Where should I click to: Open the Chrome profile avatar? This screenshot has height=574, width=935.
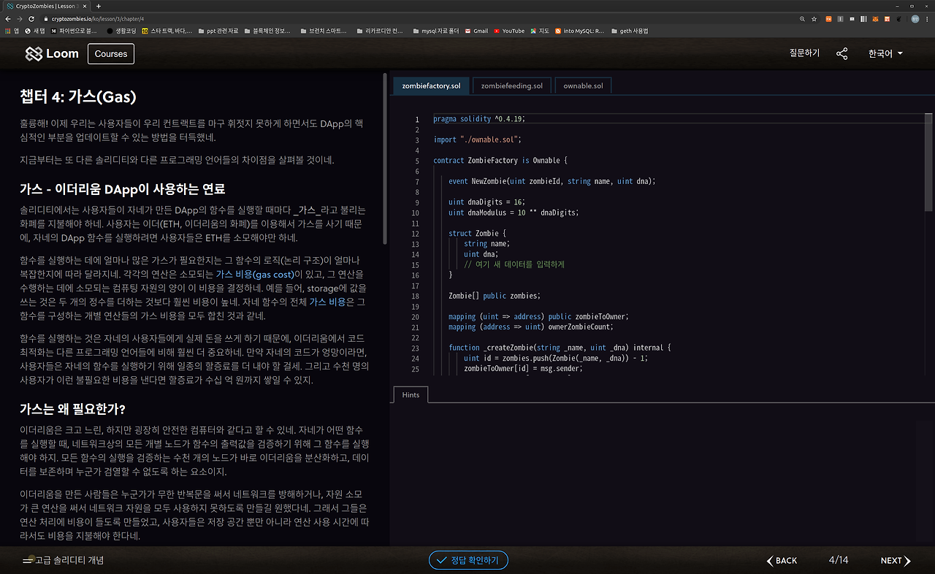(915, 18)
